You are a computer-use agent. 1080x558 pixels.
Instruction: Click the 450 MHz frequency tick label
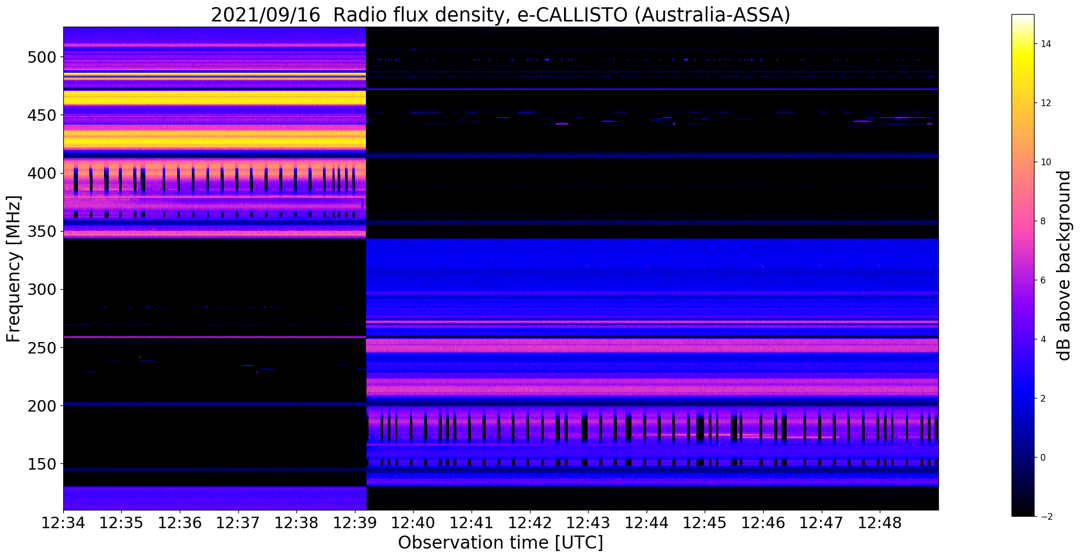click(41, 115)
